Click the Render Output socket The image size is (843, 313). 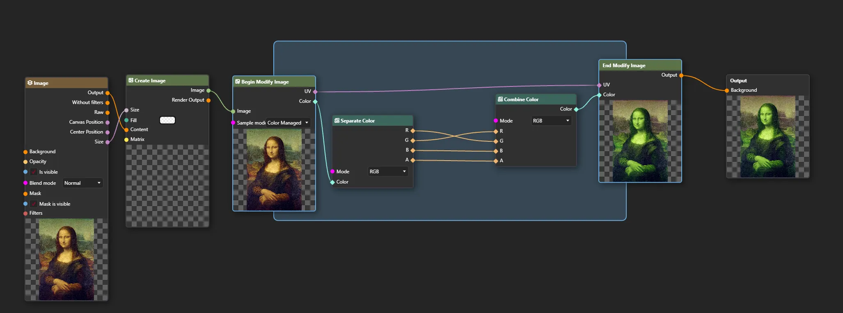tap(208, 100)
